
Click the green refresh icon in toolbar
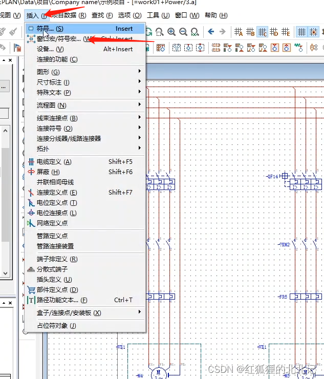148,32
